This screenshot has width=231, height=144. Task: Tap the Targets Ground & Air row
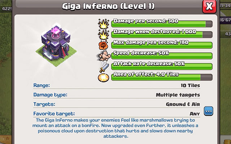pyautogui.click(x=117, y=104)
